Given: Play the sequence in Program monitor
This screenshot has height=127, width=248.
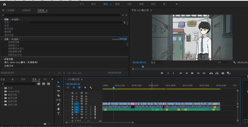Looking at the screenshot, I should click(192, 73).
